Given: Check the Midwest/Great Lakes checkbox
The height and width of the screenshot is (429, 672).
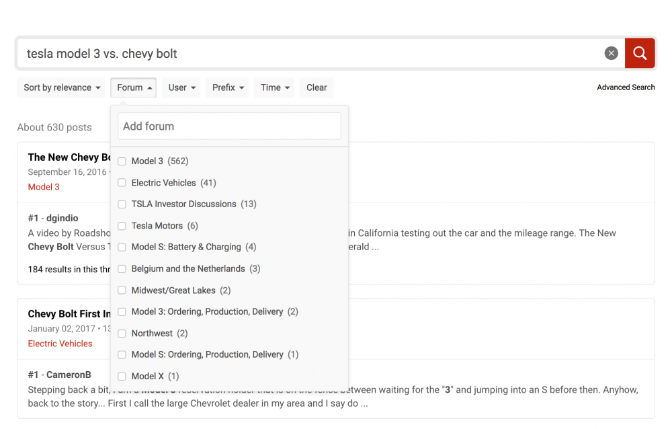Looking at the screenshot, I should pos(122,290).
